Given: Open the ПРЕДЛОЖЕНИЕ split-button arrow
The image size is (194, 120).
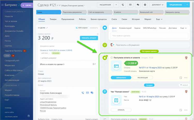Looking at the screenshot, I should 187,5.
